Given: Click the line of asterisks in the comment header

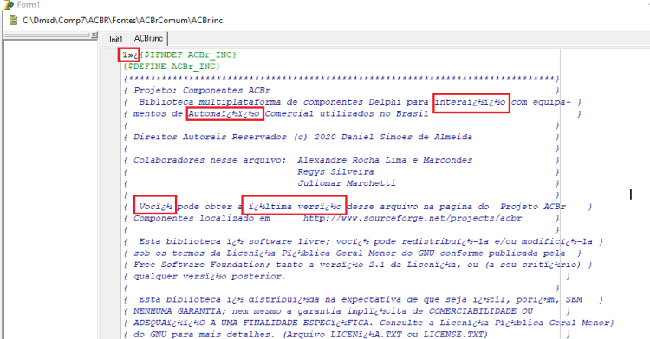Looking at the screenshot, I should click(x=341, y=79).
